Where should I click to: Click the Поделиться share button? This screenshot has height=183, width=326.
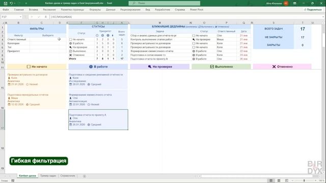click(x=313, y=10)
